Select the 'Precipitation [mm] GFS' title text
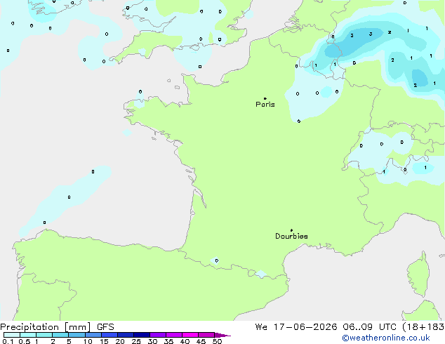 (x=57, y=327)
